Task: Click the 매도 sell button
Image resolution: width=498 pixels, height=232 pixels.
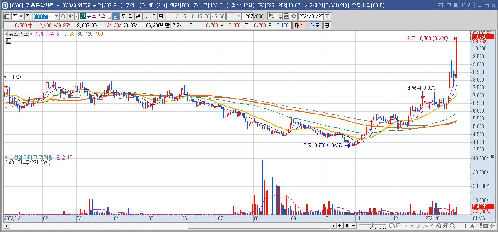Action: 315,25
